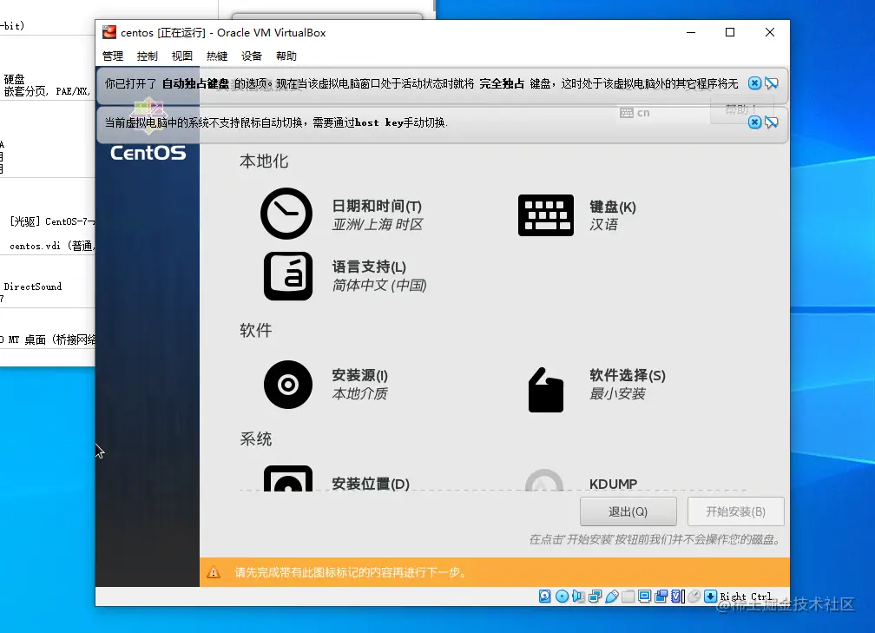Image resolution: width=875 pixels, height=633 pixels.
Task: Open the 控制 menu
Action: coord(148,56)
